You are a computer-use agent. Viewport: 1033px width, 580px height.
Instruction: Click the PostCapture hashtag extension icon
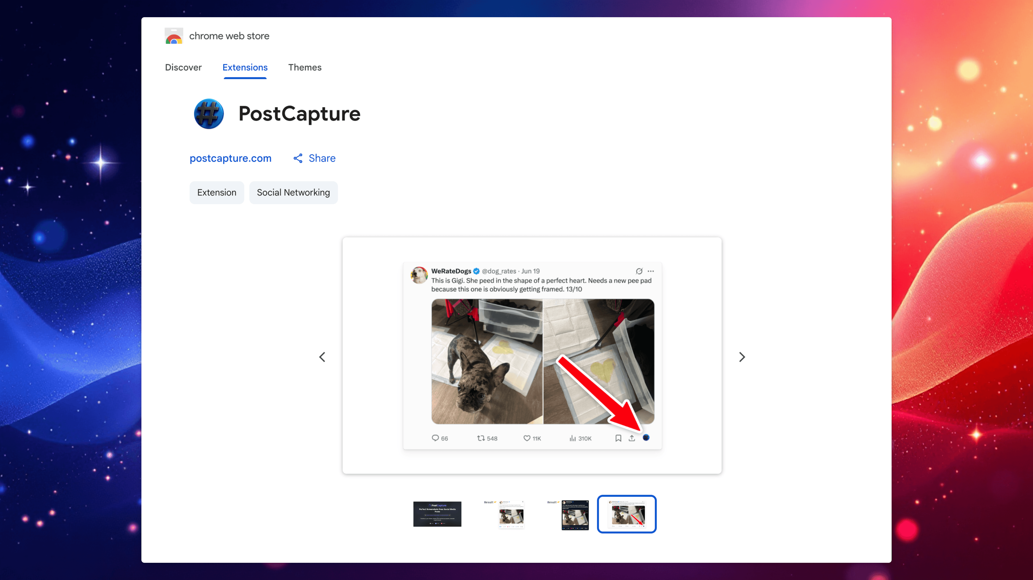pyautogui.click(x=208, y=114)
